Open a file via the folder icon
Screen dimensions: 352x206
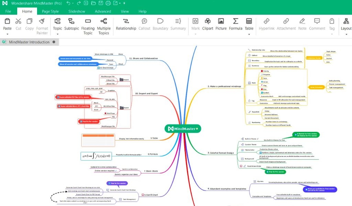click(x=93, y=3)
